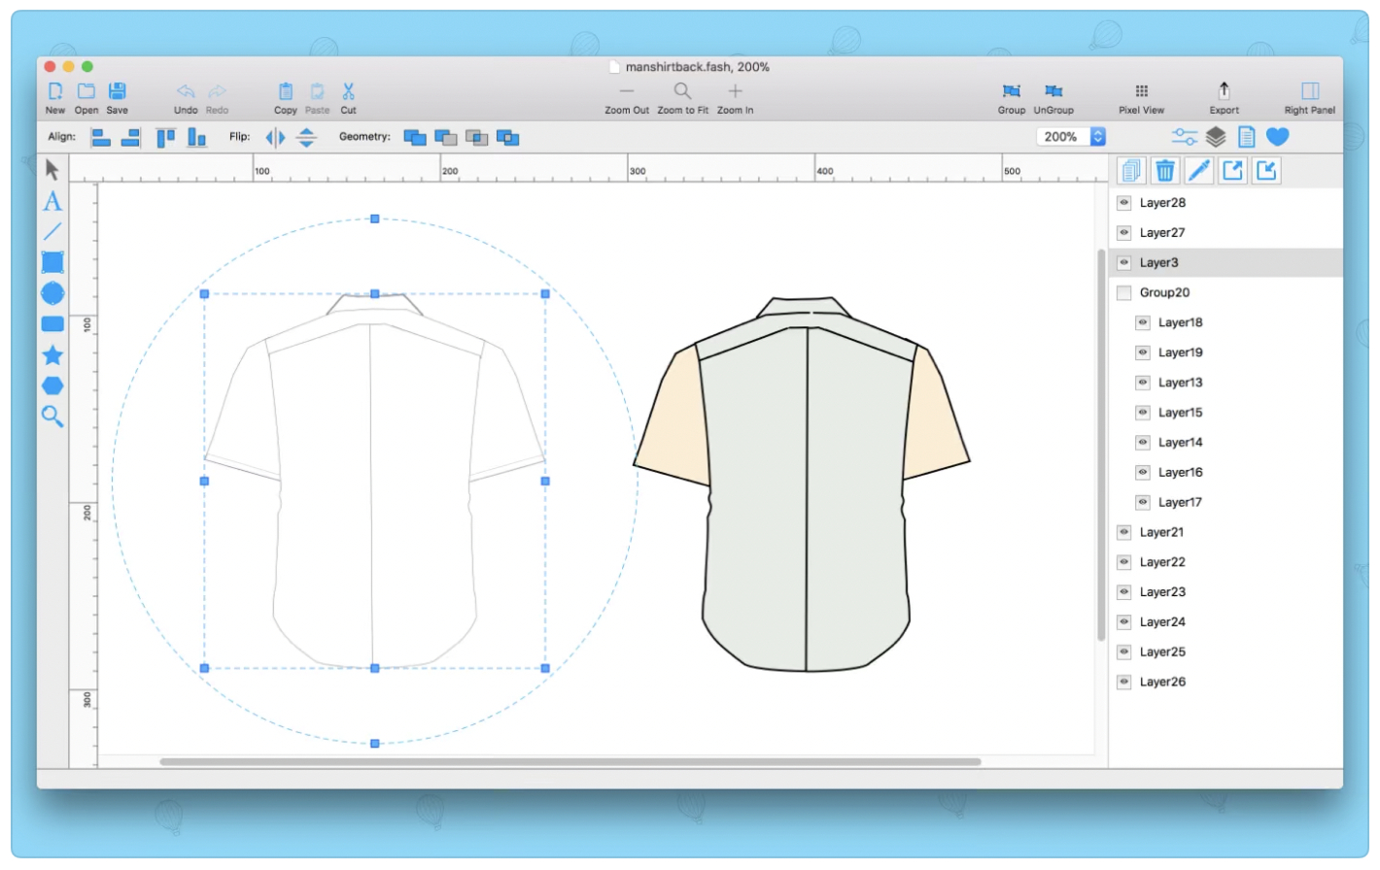The image size is (1380, 870).
Task: Select Group20 in the layer list
Action: 1164,293
